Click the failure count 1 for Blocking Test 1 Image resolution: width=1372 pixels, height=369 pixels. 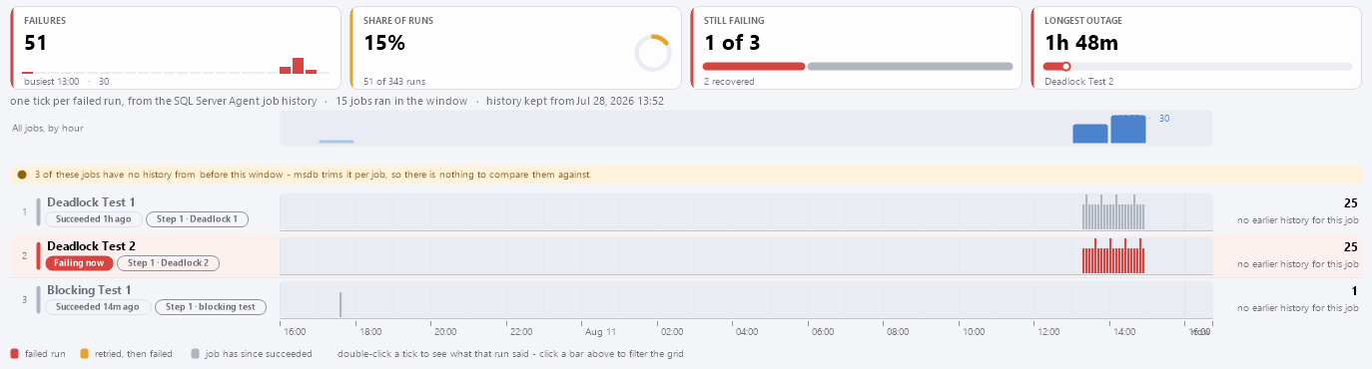[1355, 291]
